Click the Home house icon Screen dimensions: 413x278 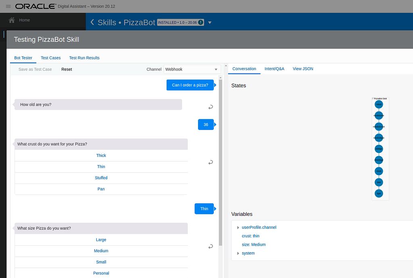tap(12, 20)
